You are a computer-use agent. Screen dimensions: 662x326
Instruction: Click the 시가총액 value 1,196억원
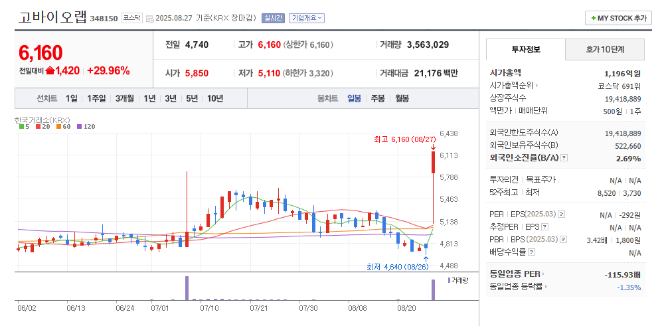coord(622,74)
